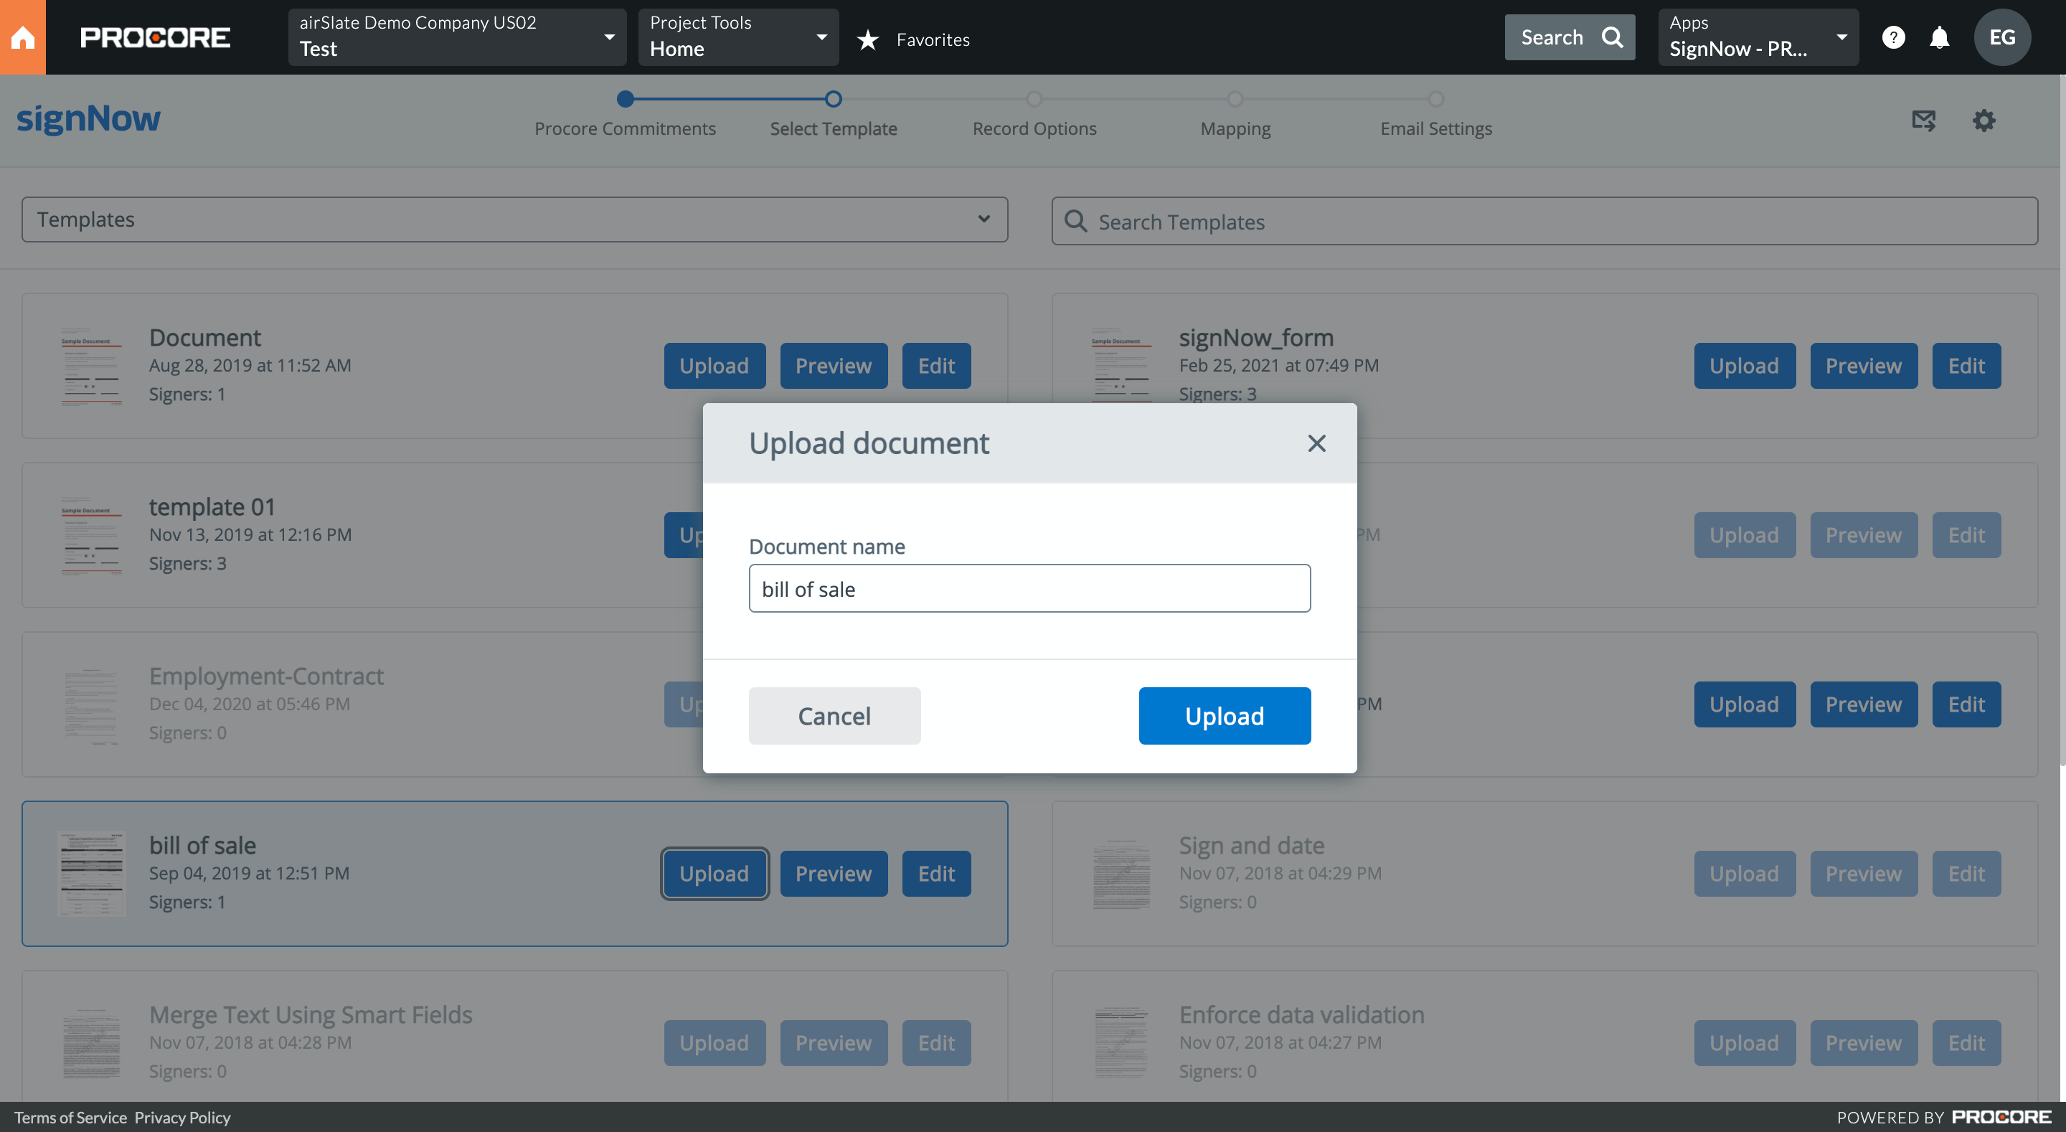The image size is (2066, 1132).
Task: Preview the bill of sale template
Action: coord(834,873)
